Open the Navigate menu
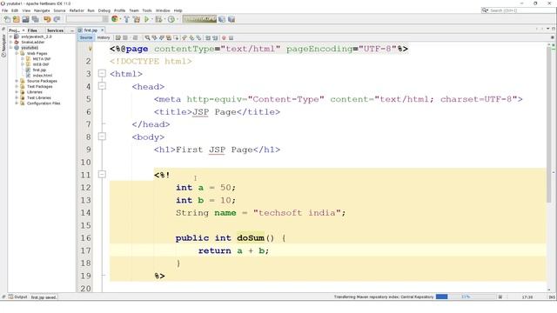557x313 pixels. point(42,10)
